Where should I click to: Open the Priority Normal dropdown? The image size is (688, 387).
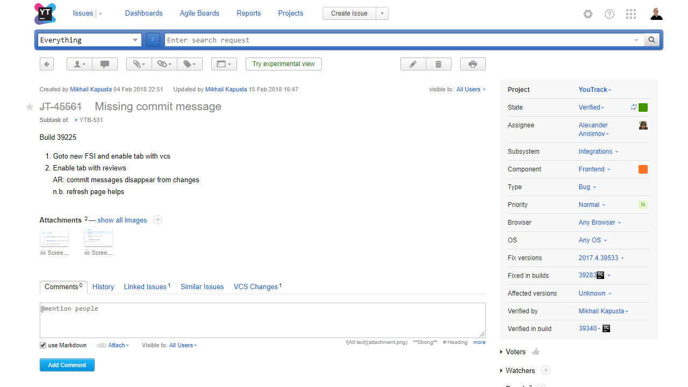click(x=592, y=205)
